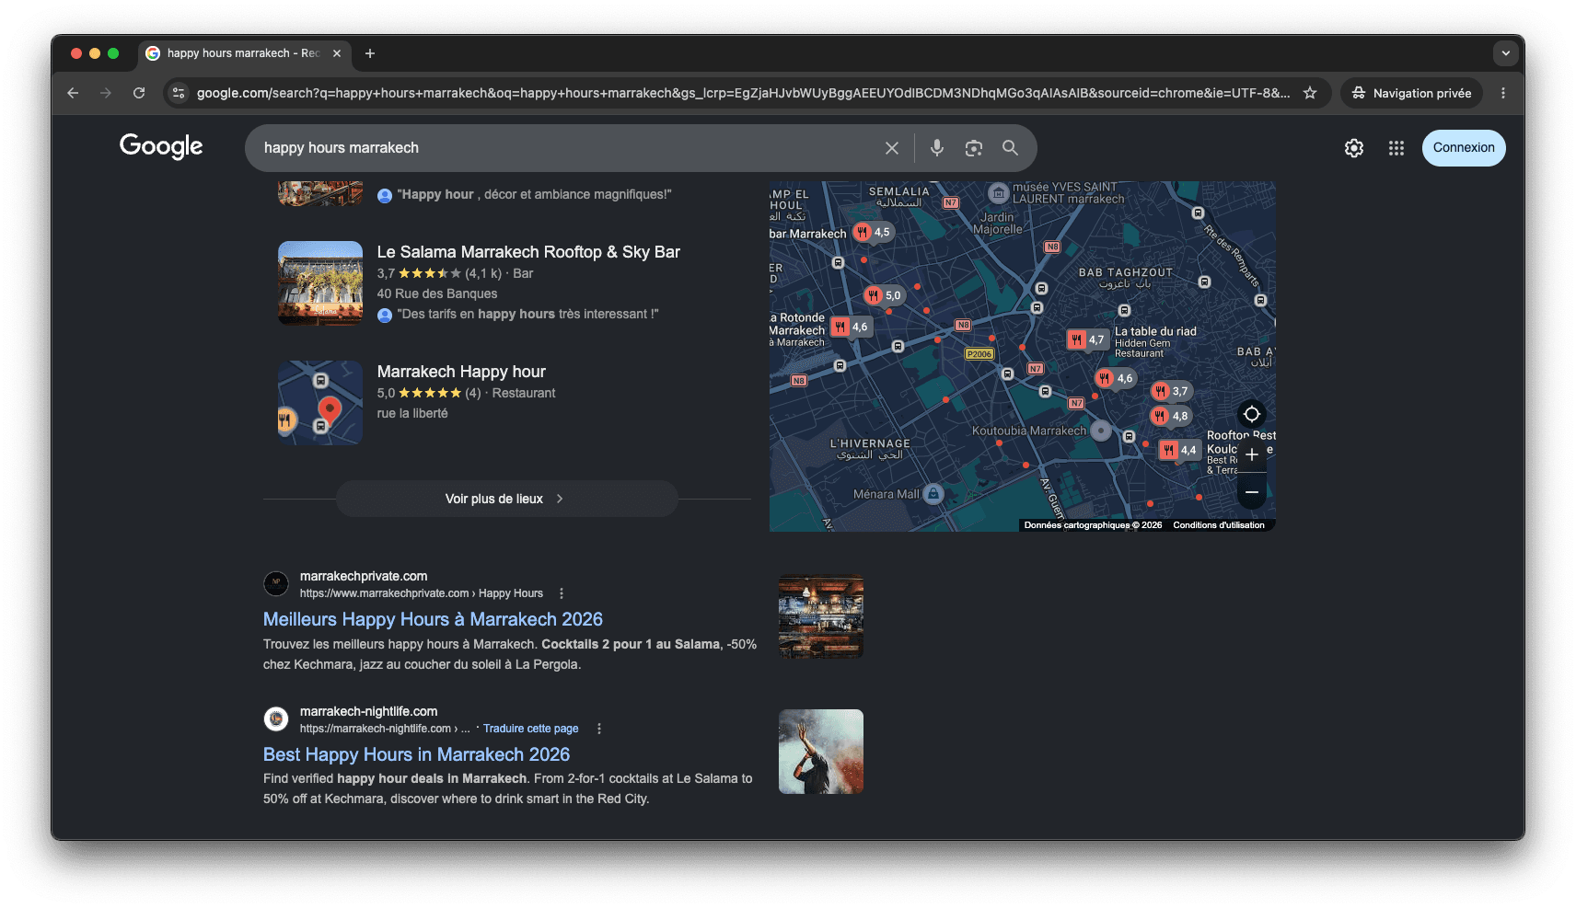Open the marrakech-nightlife.com result image
The image size is (1576, 908).
point(821,752)
